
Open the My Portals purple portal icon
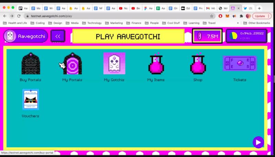(73, 63)
